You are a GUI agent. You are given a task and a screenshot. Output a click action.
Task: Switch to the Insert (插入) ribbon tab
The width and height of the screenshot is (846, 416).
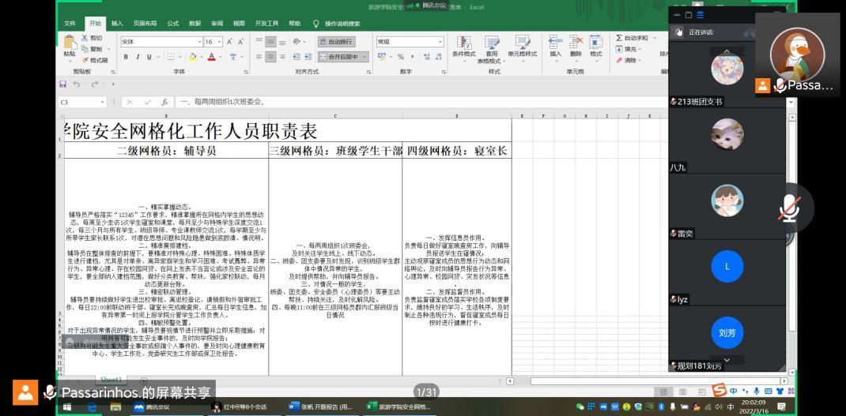[x=117, y=24]
